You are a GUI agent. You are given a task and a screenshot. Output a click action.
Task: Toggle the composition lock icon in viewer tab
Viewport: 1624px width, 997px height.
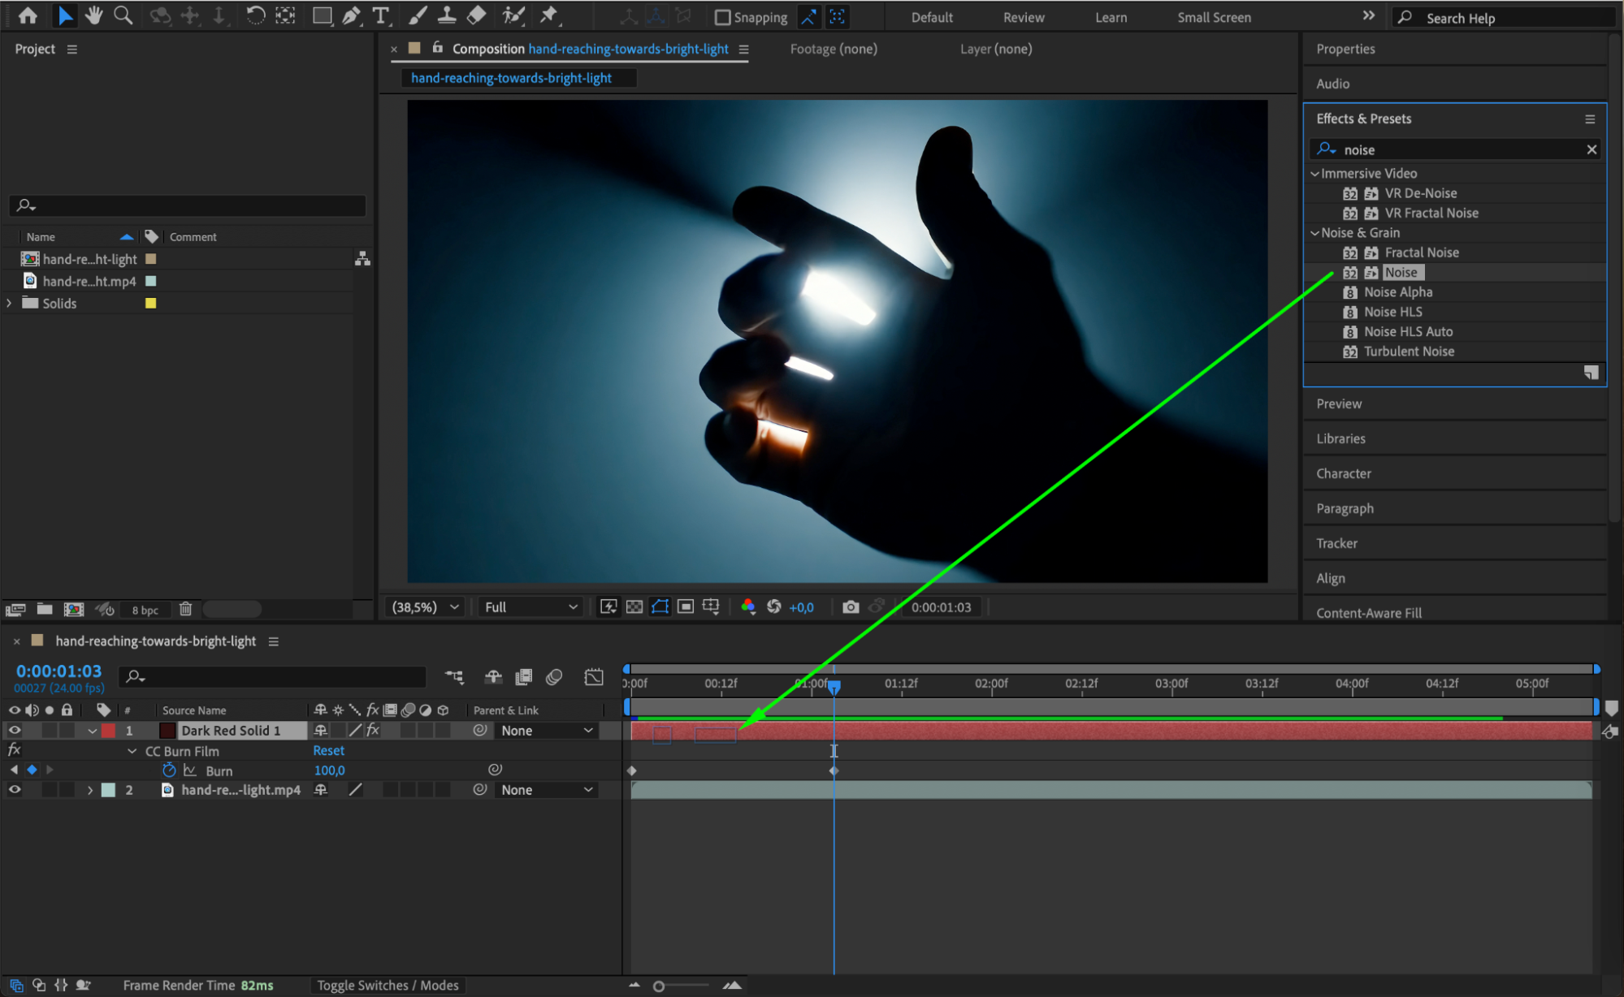pos(438,48)
